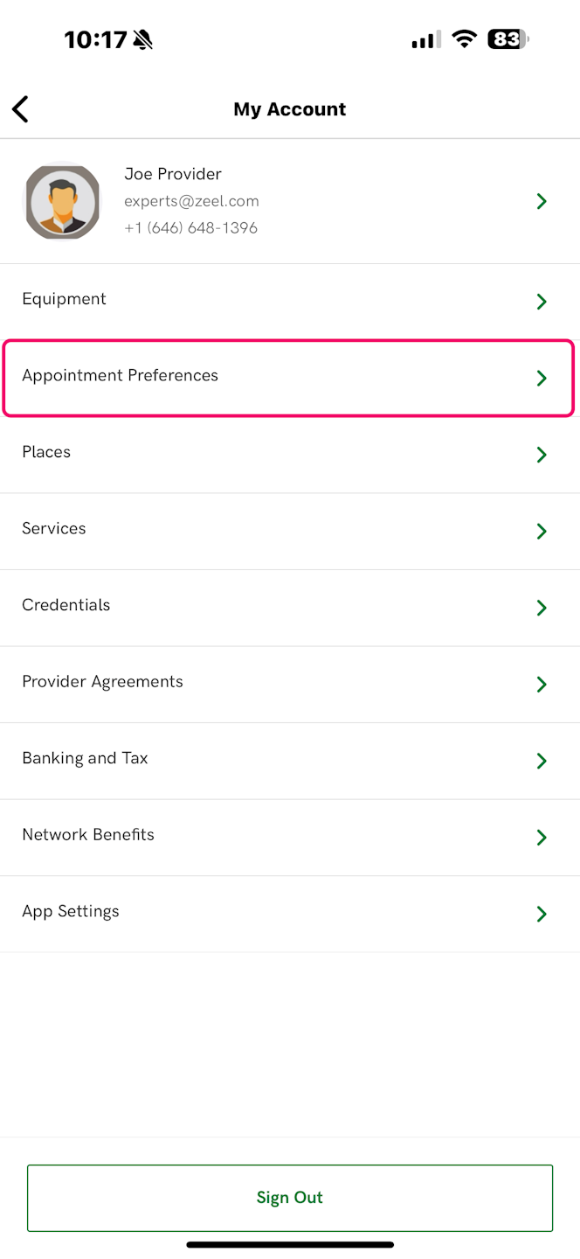Tap Joe Provider's profile avatar
This screenshot has width=580, height=1259.
point(62,201)
